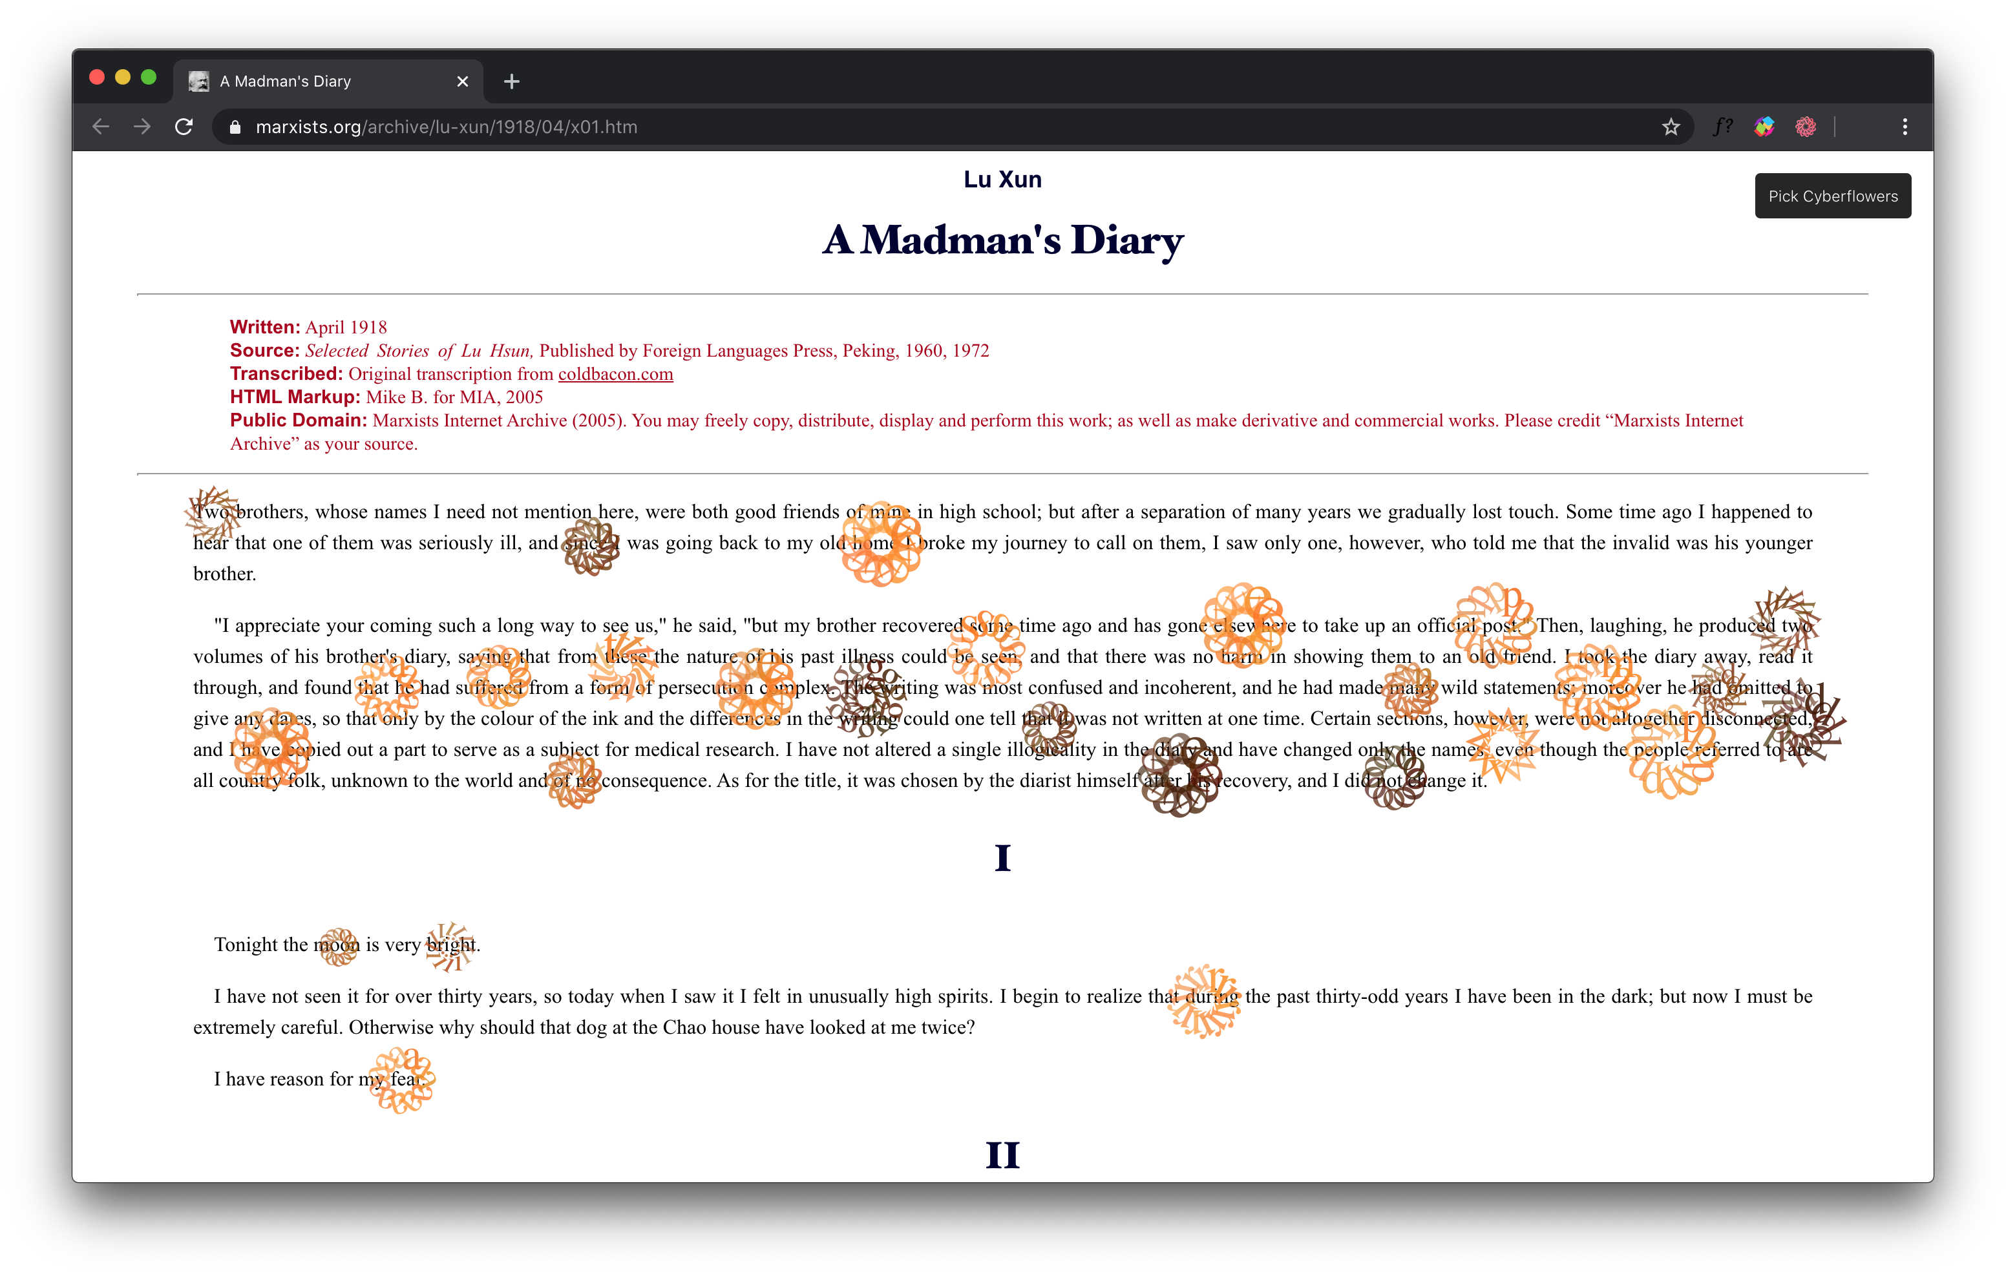Click the A Madman's Diary heading
This screenshot has height=1278, width=2006.
(1003, 240)
